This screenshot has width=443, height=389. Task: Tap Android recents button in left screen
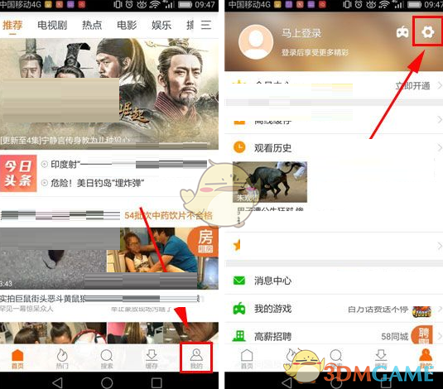click(x=156, y=382)
